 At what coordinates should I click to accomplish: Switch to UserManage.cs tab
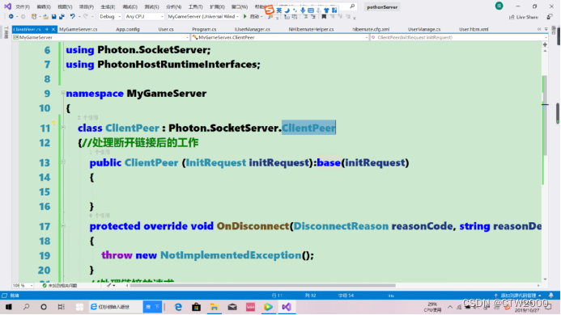424,29
